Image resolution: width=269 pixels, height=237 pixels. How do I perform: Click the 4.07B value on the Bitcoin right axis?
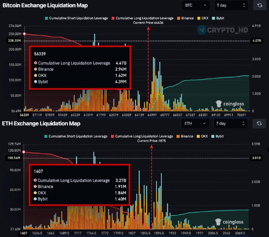pos(257,41)
